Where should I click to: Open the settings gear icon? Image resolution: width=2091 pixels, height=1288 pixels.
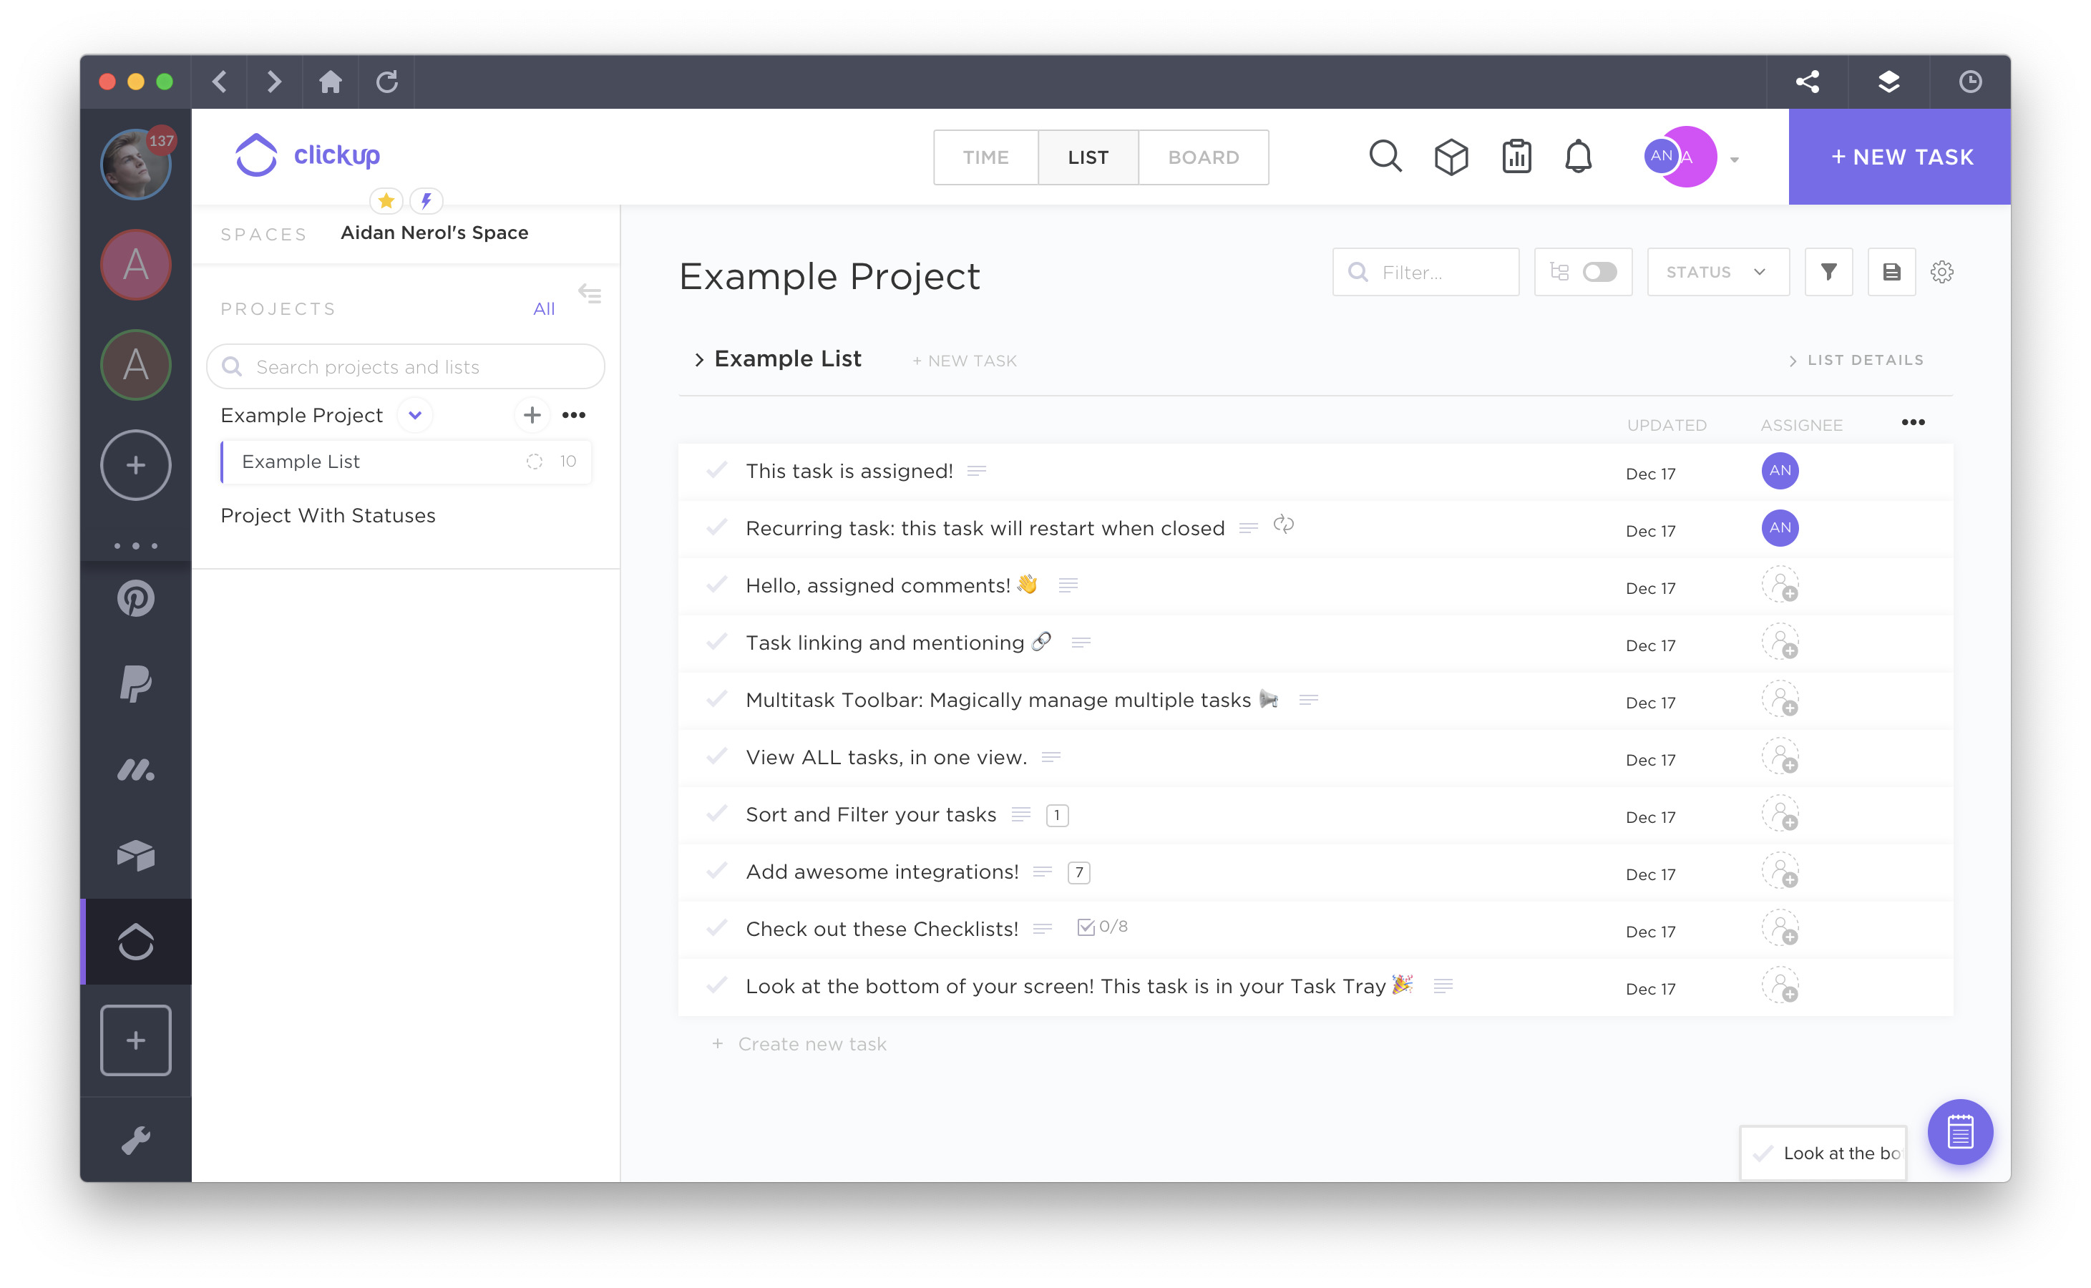pyautogui.click(x=1941, y=272)
